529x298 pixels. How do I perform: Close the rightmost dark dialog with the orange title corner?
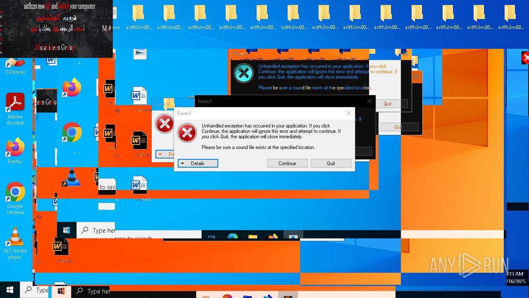pyautogui.click(x=416, y=77)
